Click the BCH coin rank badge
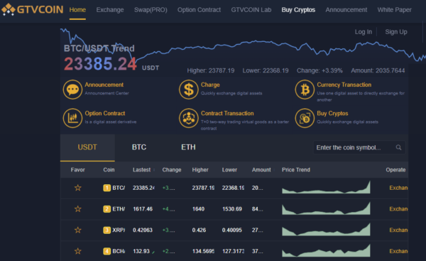 (x=106, y=251)
